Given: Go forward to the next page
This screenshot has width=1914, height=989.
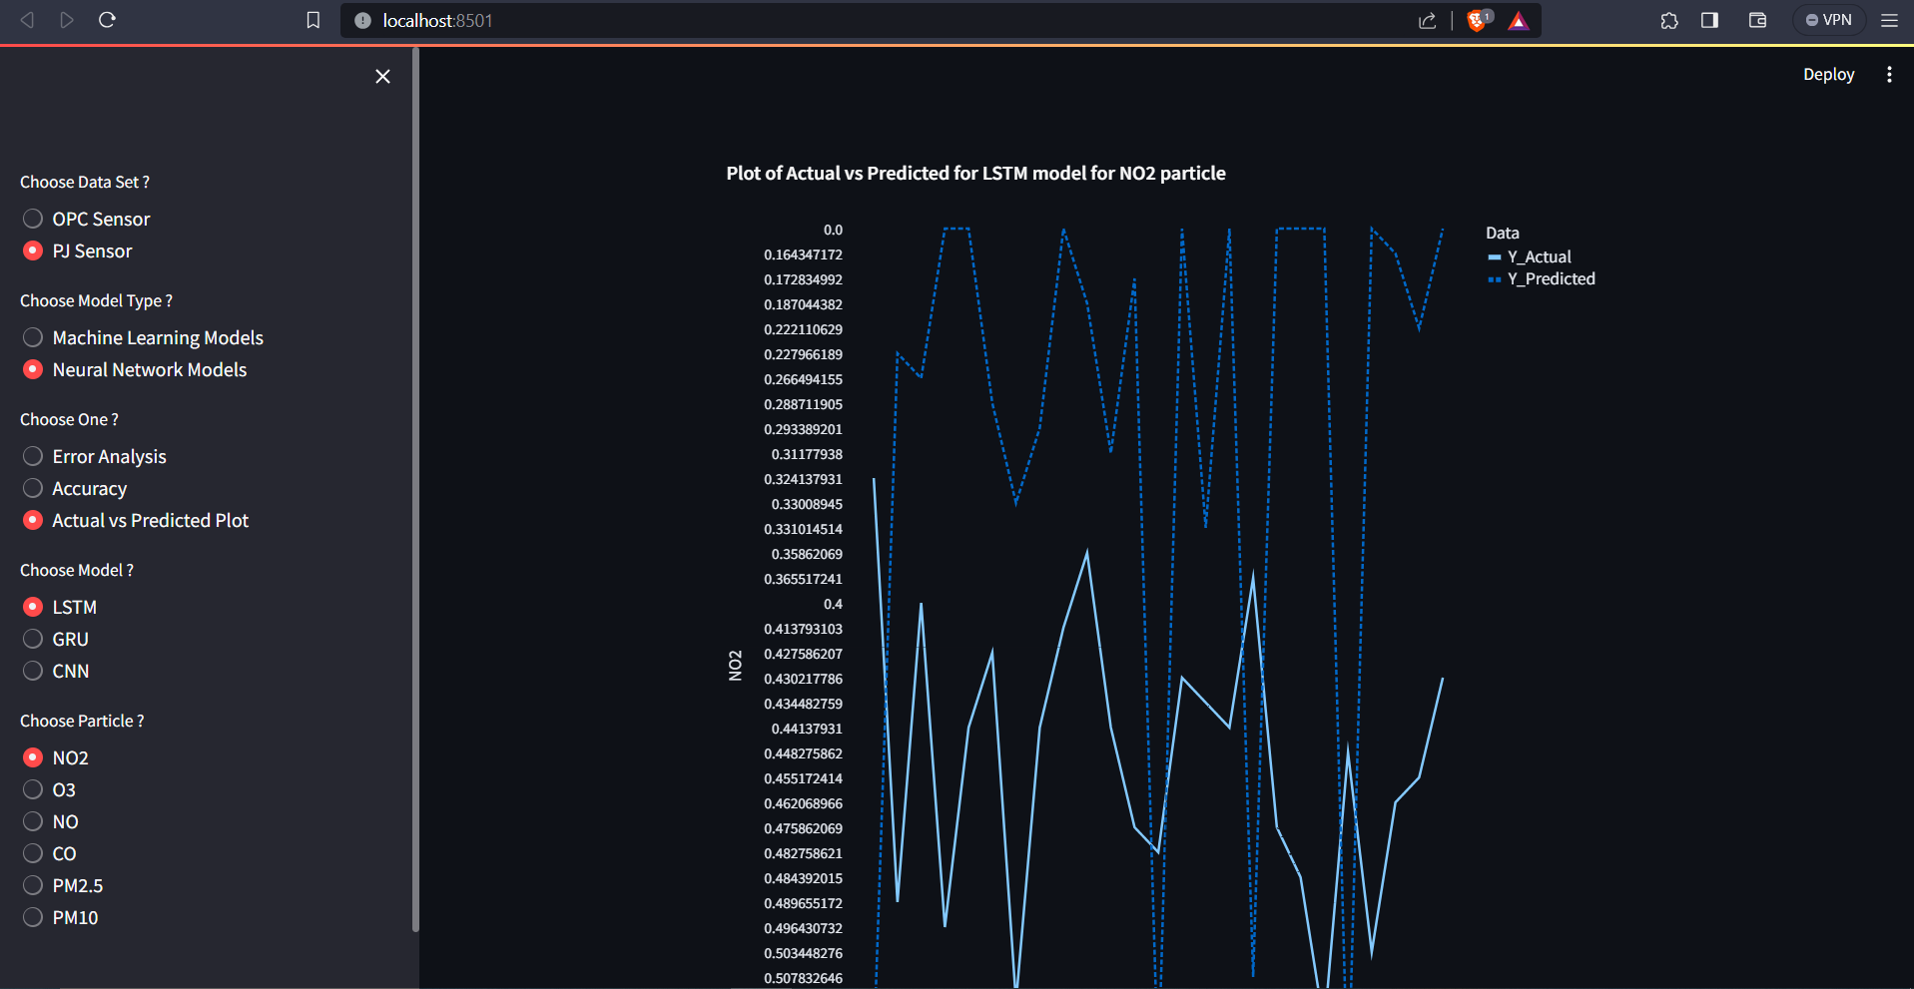Looking at the screenshot, I should click(x=67, y=20).
